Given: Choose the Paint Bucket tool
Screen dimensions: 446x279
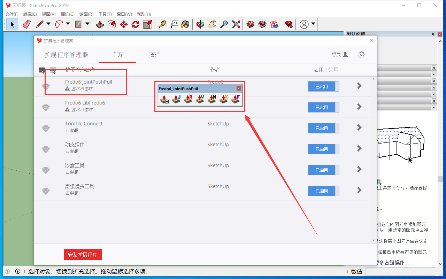Looking at the screenshot, I should tap(186, 24).
